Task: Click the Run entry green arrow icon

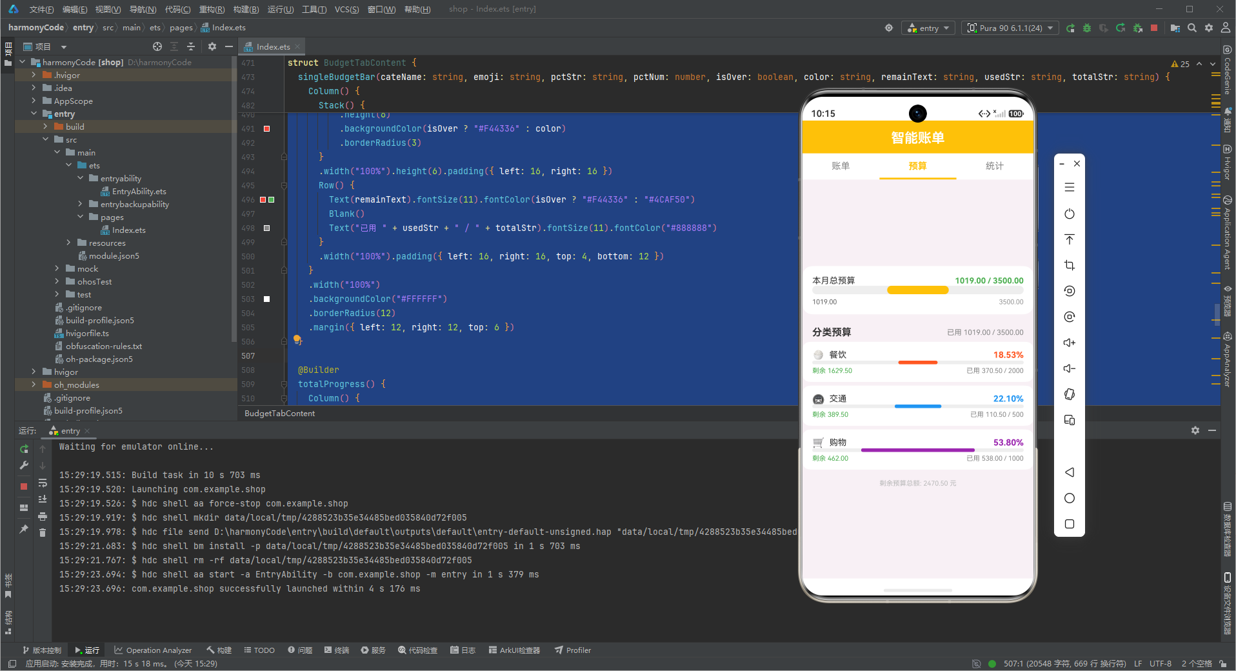Action: [1070, 28]
